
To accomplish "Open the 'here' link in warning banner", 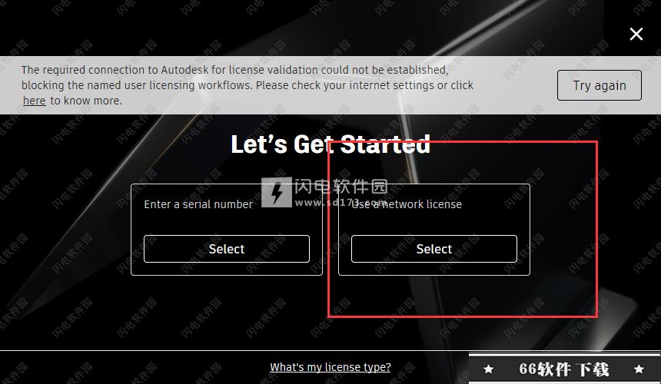I will coord(34,101).
